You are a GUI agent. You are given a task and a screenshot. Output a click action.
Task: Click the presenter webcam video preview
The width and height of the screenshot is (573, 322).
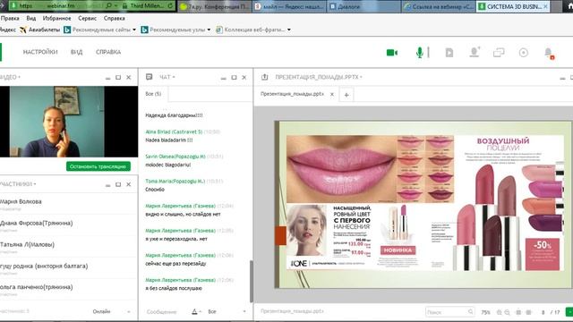tap(69, 122)
